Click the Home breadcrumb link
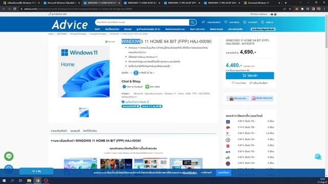 coord(51,34)
